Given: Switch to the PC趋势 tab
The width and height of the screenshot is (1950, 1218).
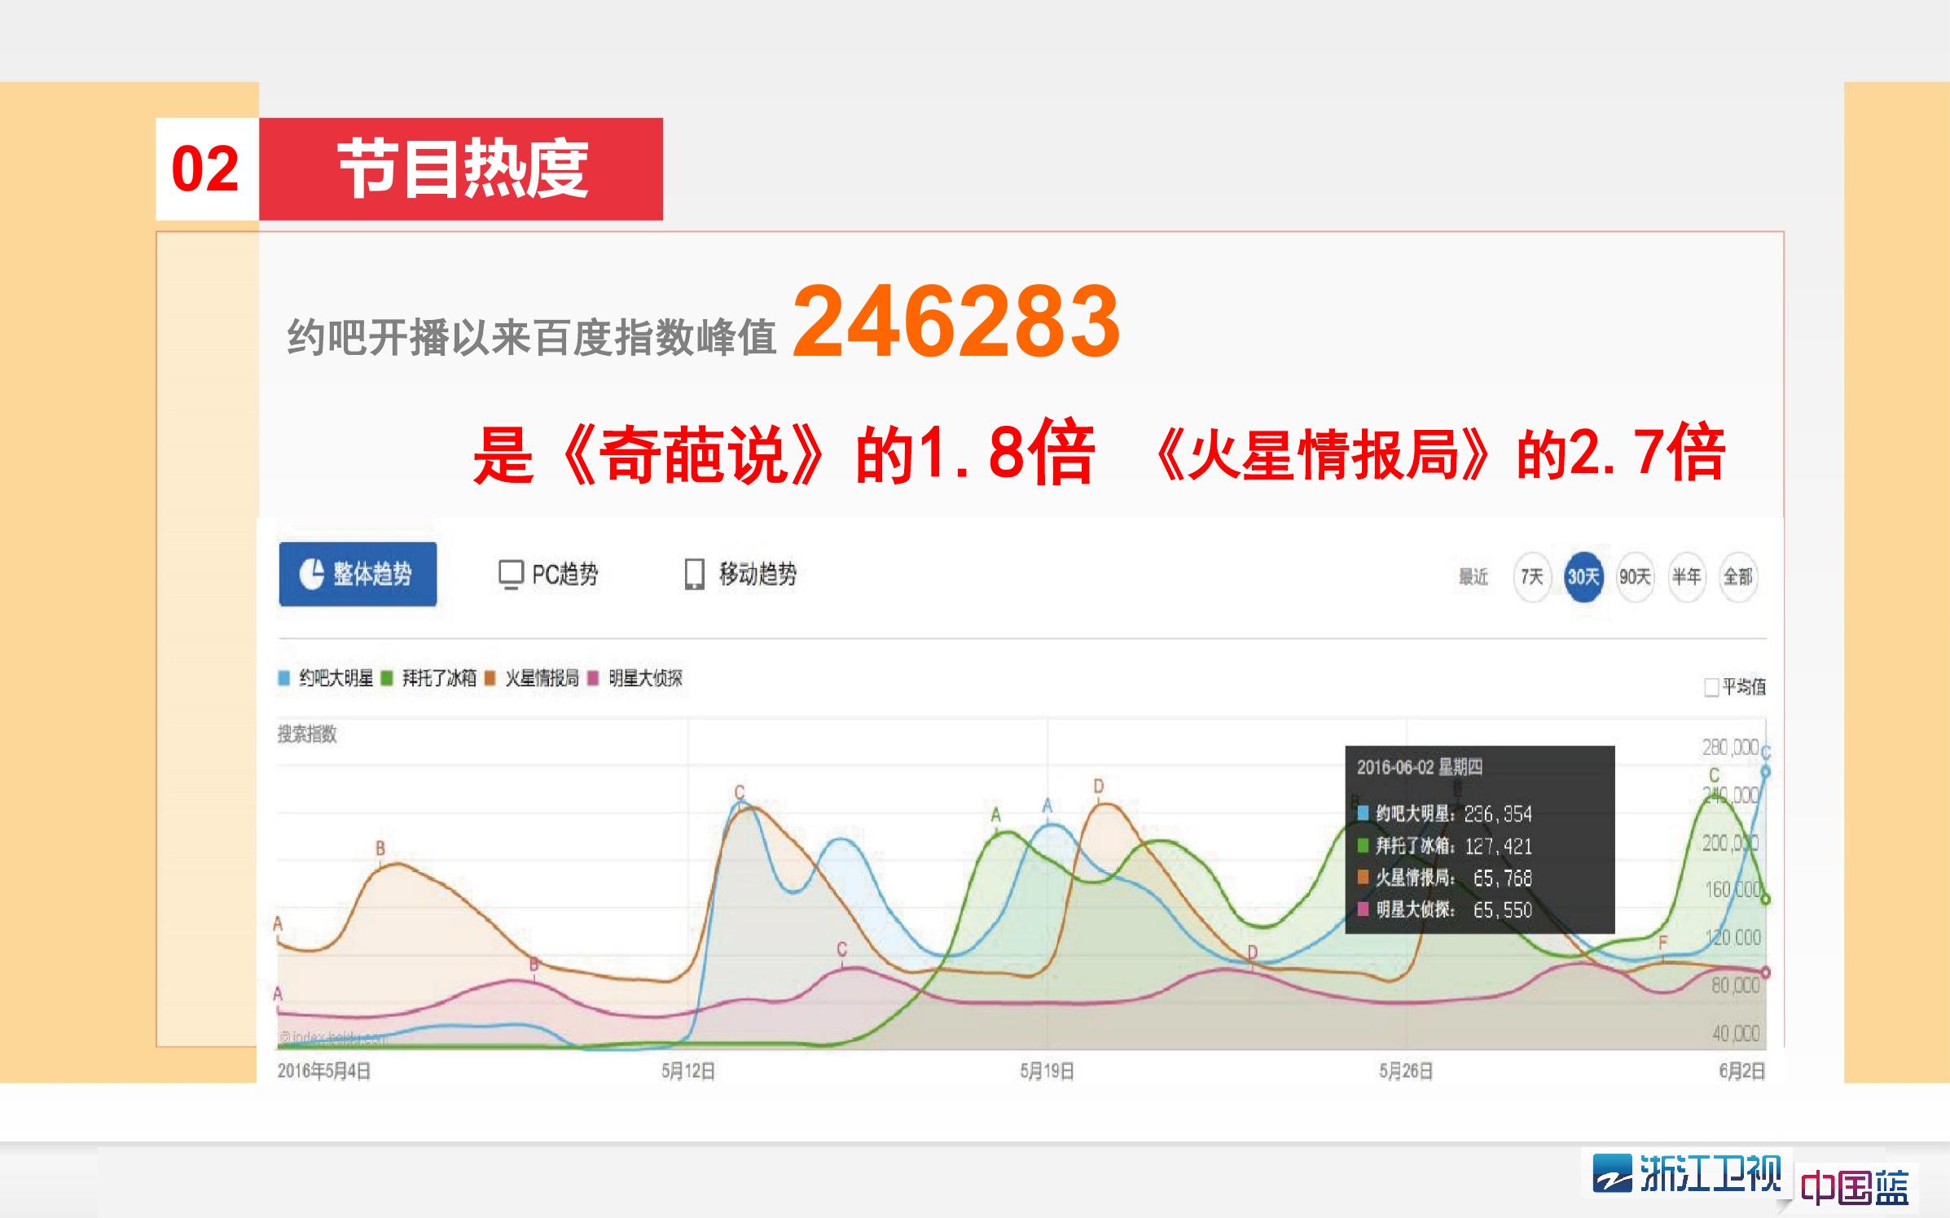Looking at the screenshot, I should click(x=548, y=574).
